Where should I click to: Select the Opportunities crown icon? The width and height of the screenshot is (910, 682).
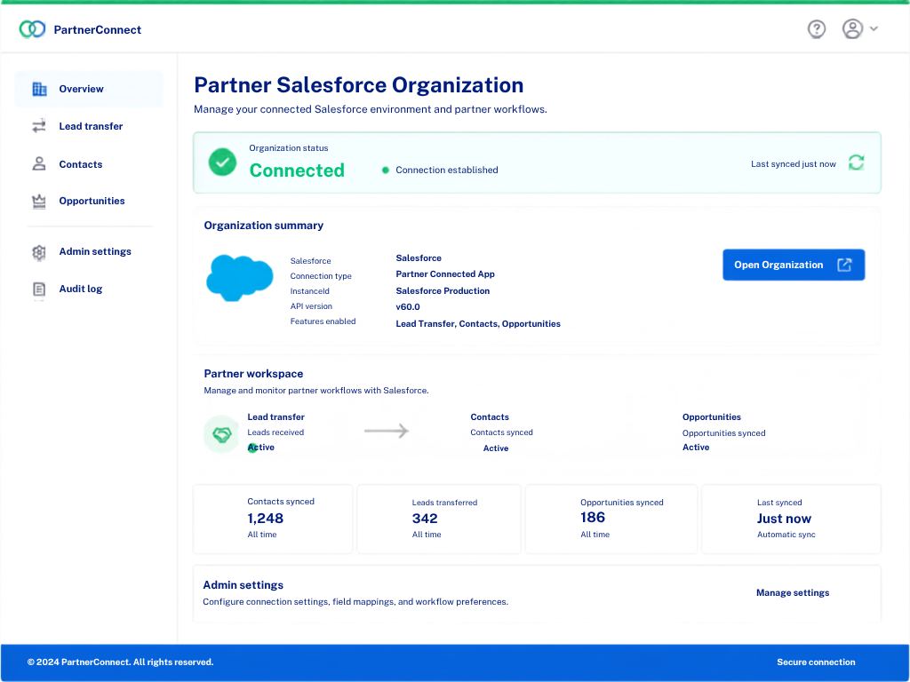click(39, 202)
